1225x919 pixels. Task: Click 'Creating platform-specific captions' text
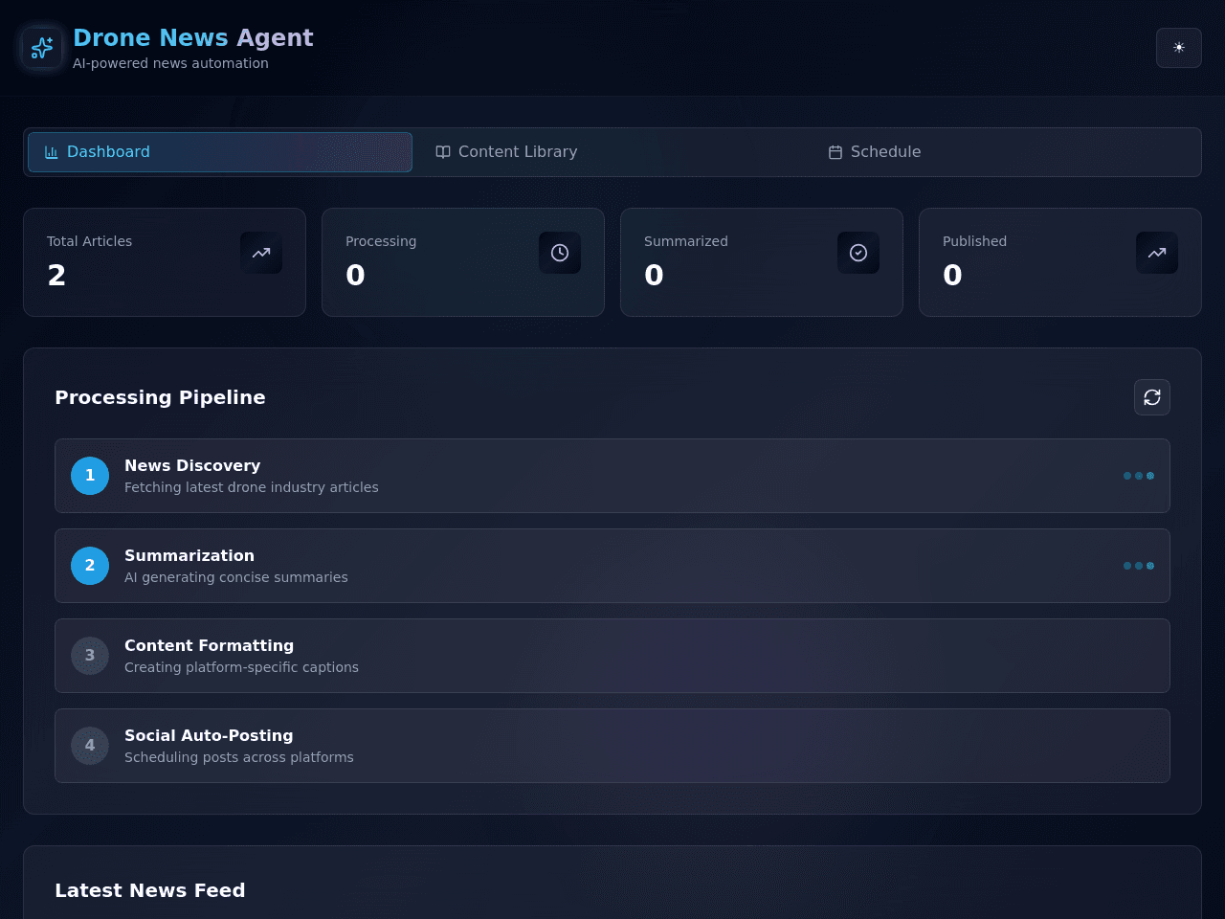pos(241,667)
